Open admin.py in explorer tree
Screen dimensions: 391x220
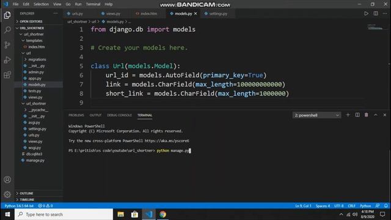pyautogui.click(x=36, y=72)
